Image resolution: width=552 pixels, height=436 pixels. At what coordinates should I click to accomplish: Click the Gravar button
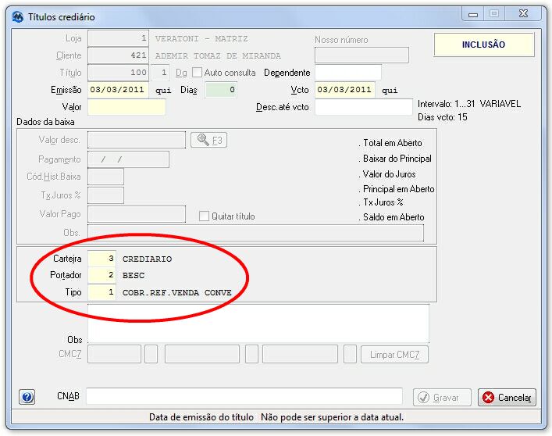(442, 397)
